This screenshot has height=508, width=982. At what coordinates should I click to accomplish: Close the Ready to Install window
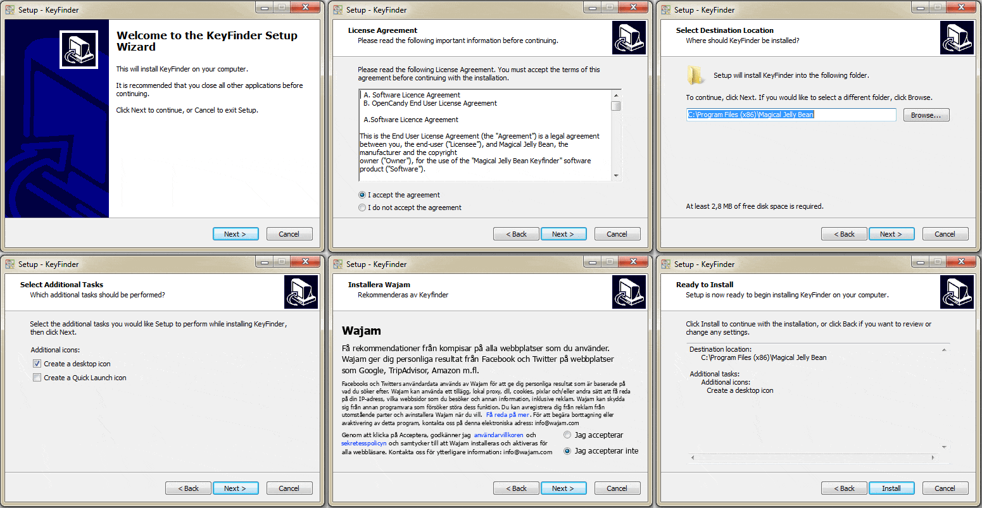(961, 261)
